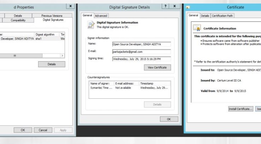Click the Certificate window title icon
The width and height of the screenshot is (261, 144).
[x=188, y=7]
